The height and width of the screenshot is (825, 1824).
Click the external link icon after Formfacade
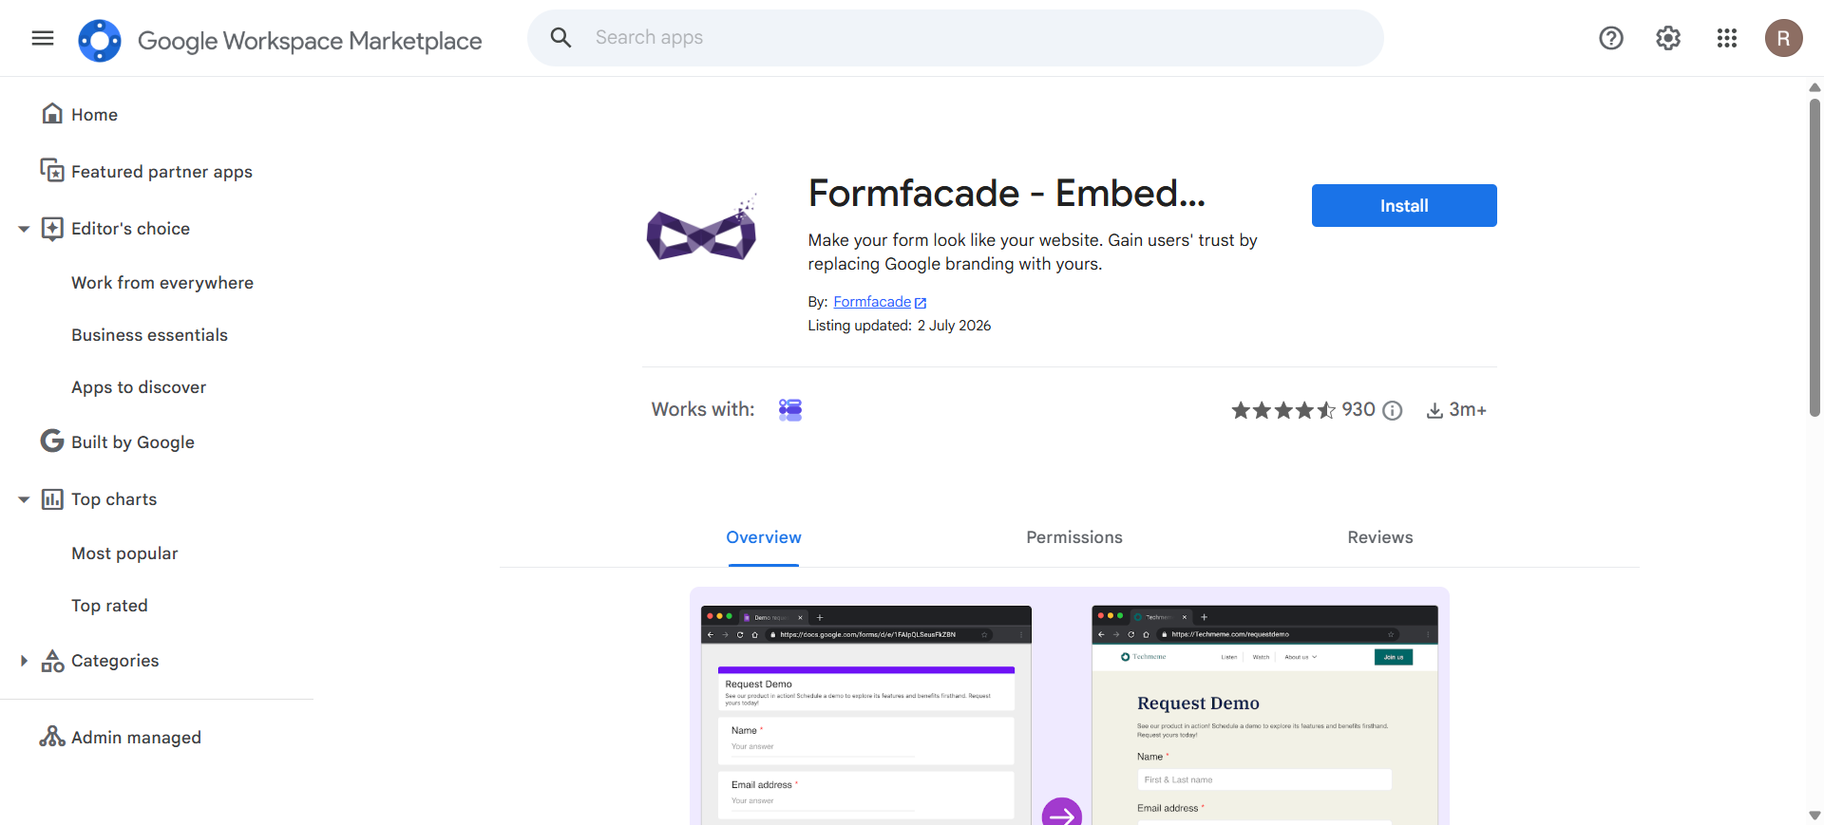(920, 303)
